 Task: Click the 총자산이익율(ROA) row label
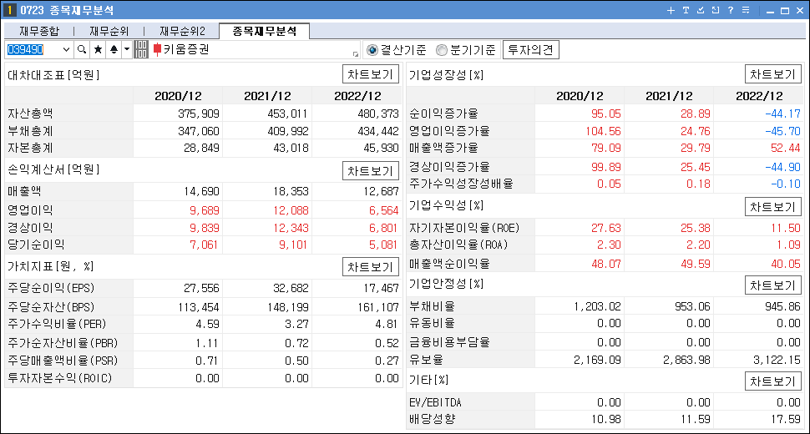pos(458,245)
